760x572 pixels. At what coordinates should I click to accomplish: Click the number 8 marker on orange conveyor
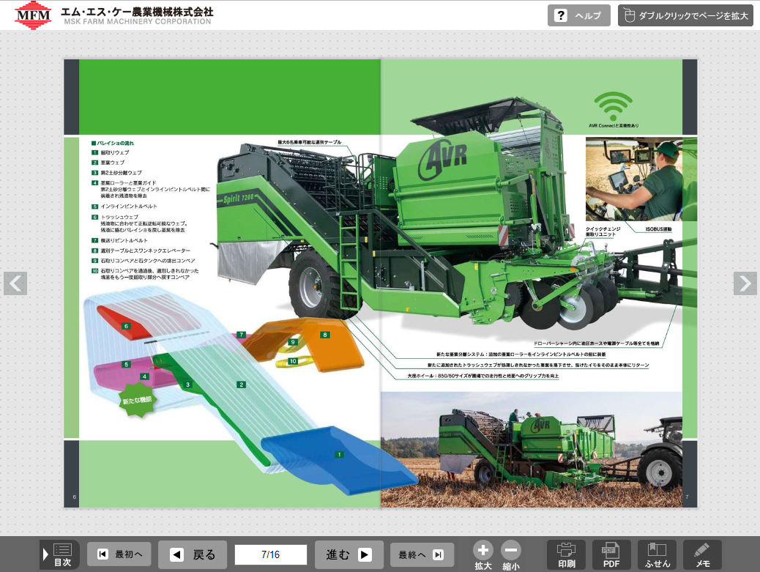coord(325,335)
